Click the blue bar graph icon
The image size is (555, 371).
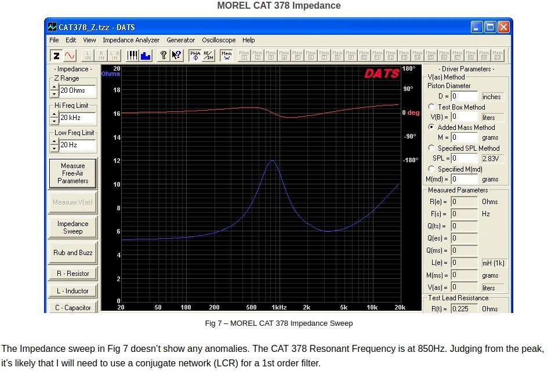[x=146, y=56]
